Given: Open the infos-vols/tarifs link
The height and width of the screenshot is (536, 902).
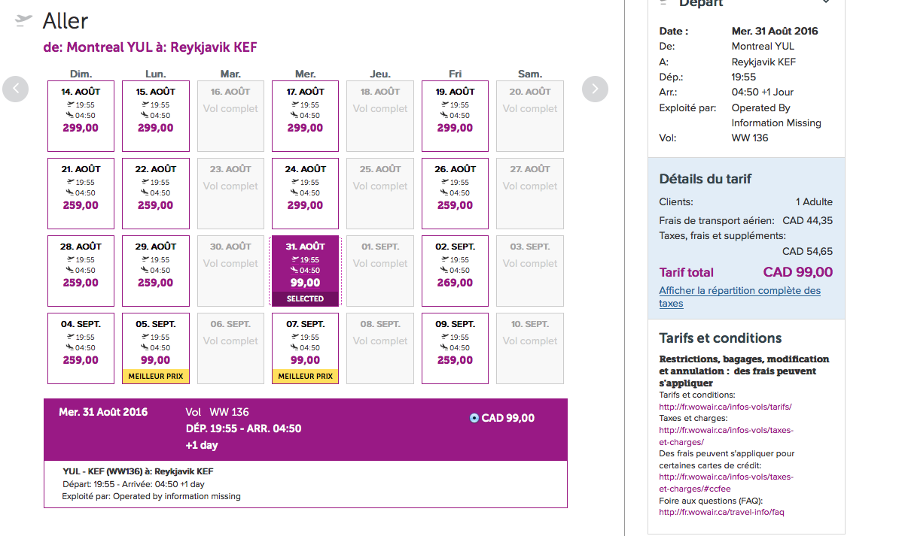Looking at the screenshot, I should coord(725,407).
